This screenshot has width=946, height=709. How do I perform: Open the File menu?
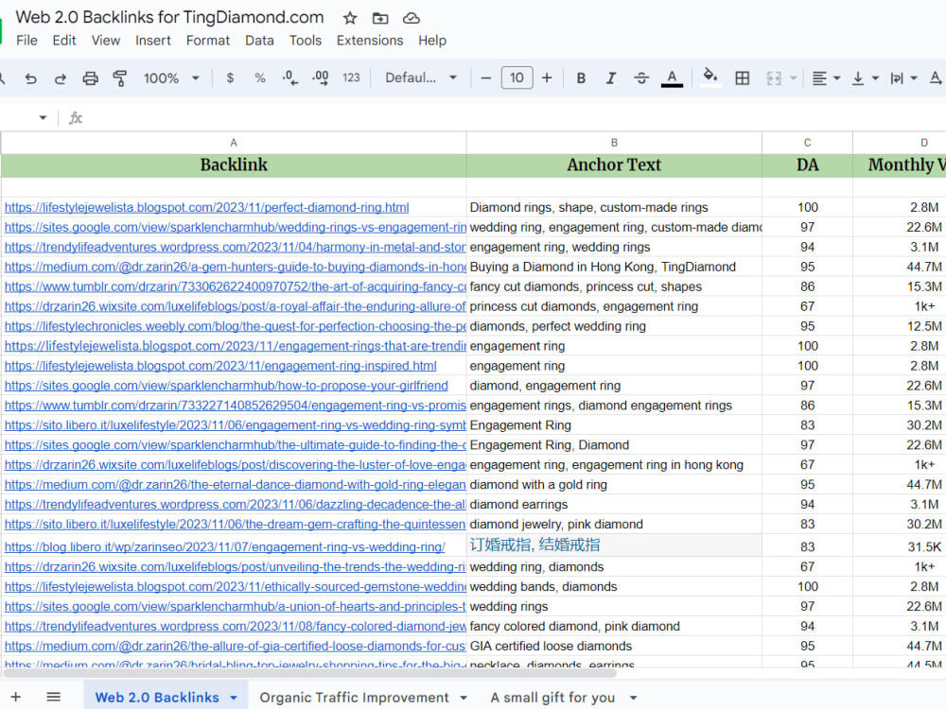(x=26, y=41)
